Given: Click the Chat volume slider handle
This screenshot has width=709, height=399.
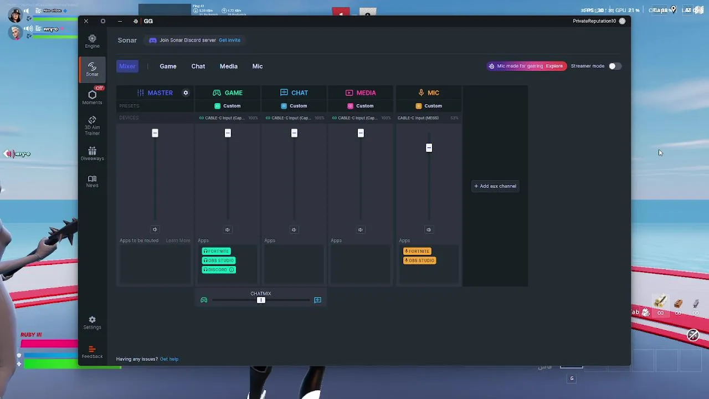Looking at the screenshot, I should 294,133.
